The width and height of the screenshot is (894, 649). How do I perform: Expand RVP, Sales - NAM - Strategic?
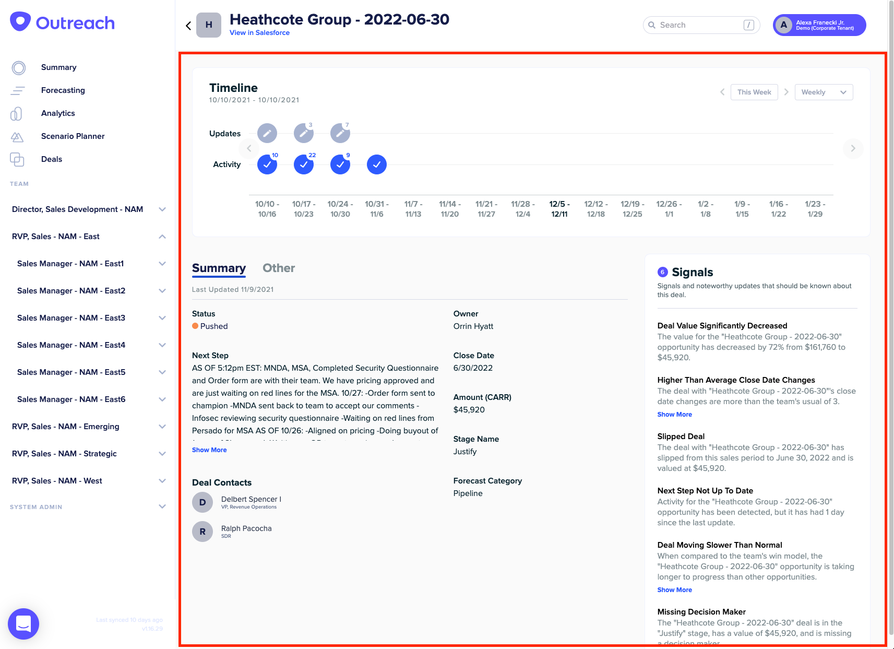tap(162, 454)
